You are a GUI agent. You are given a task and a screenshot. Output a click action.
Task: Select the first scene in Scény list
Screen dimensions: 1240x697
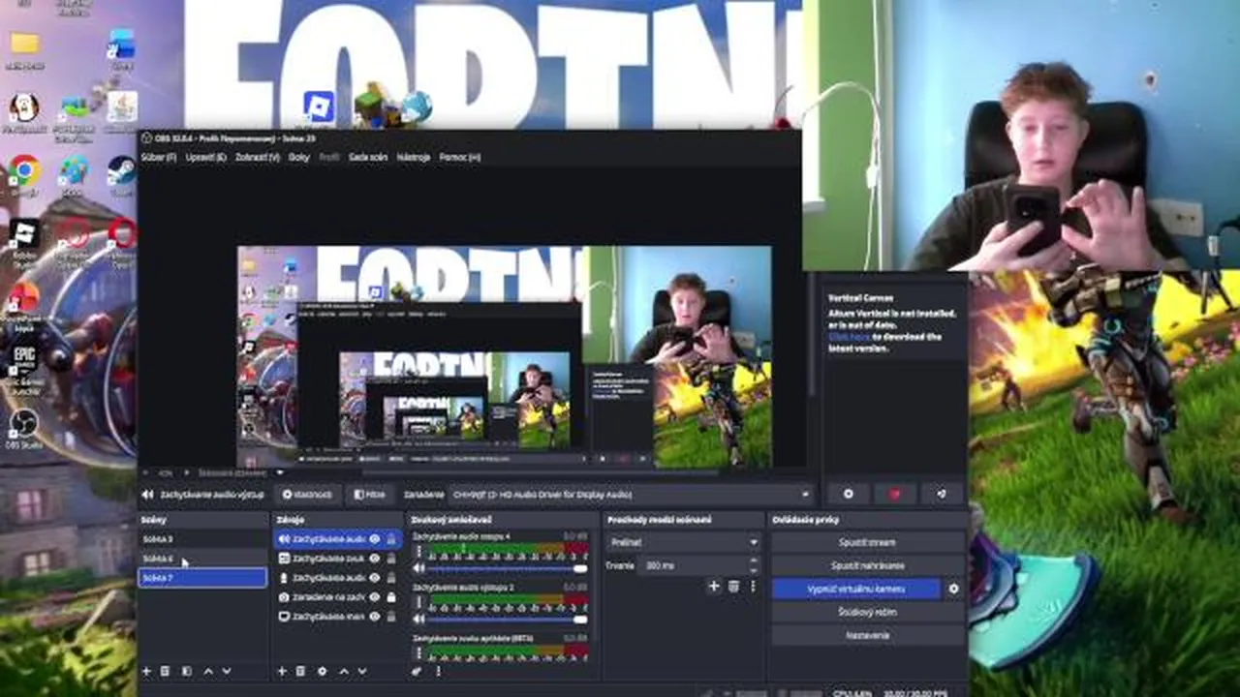click(x=201, y=539)
